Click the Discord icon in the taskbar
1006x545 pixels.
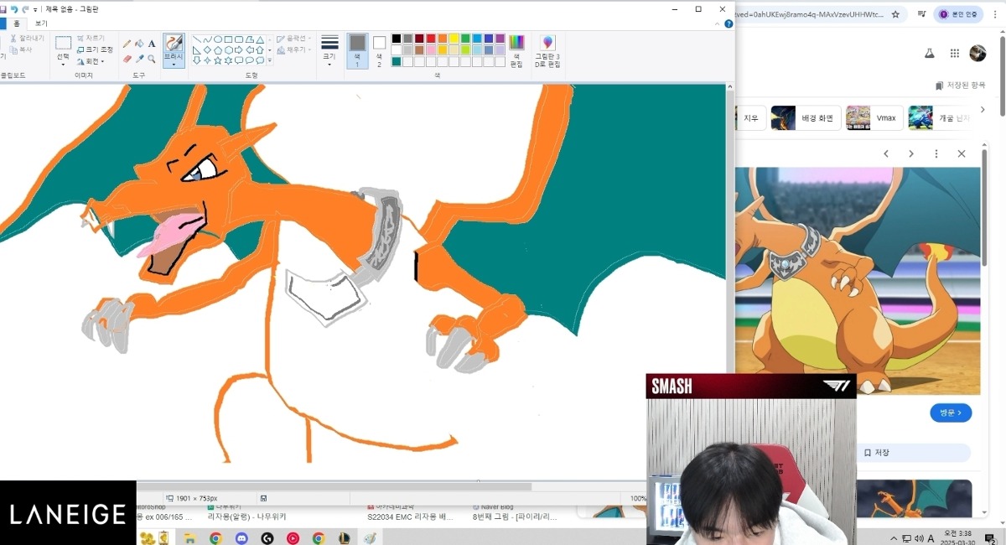[241, 538]
